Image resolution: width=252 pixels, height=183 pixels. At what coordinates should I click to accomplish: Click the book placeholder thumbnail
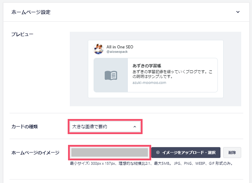111,75
